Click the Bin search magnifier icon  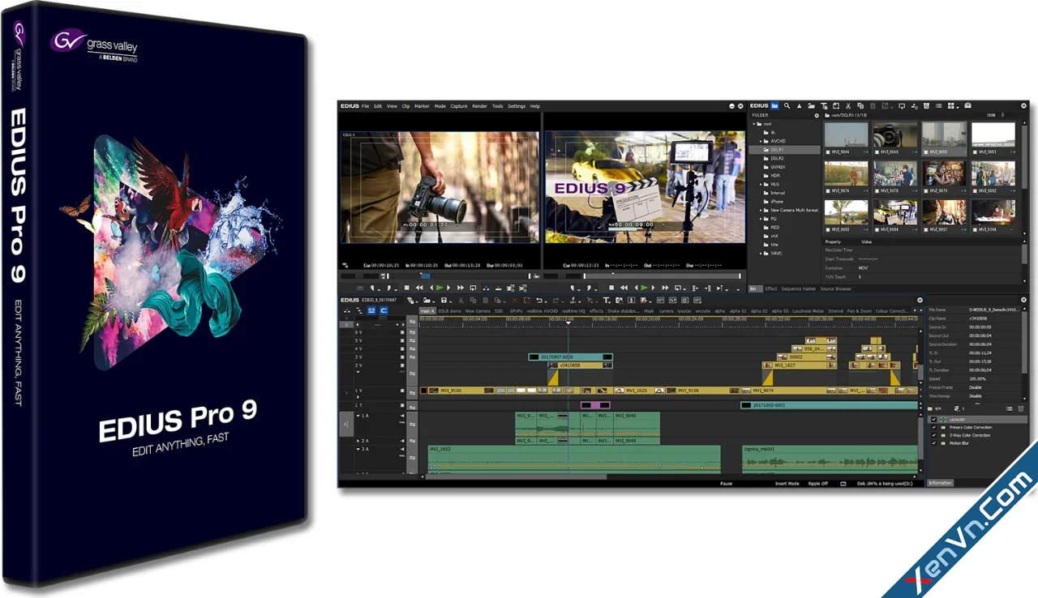pos(787,106)
